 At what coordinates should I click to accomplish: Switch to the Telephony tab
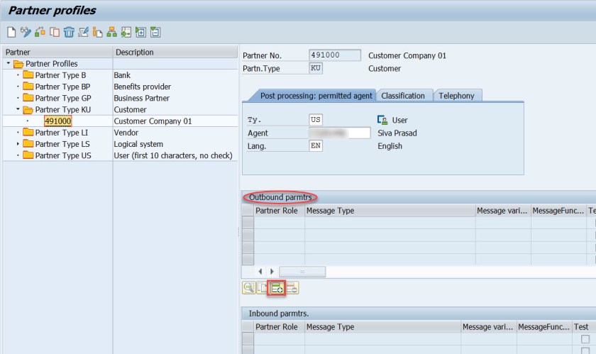pyautogui.click(x=456, y=96)
